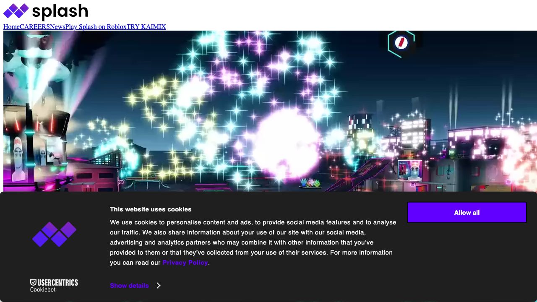Follow the Play Splash on Roblox link
Screen dimensions: 537x302
click(96, 27)
